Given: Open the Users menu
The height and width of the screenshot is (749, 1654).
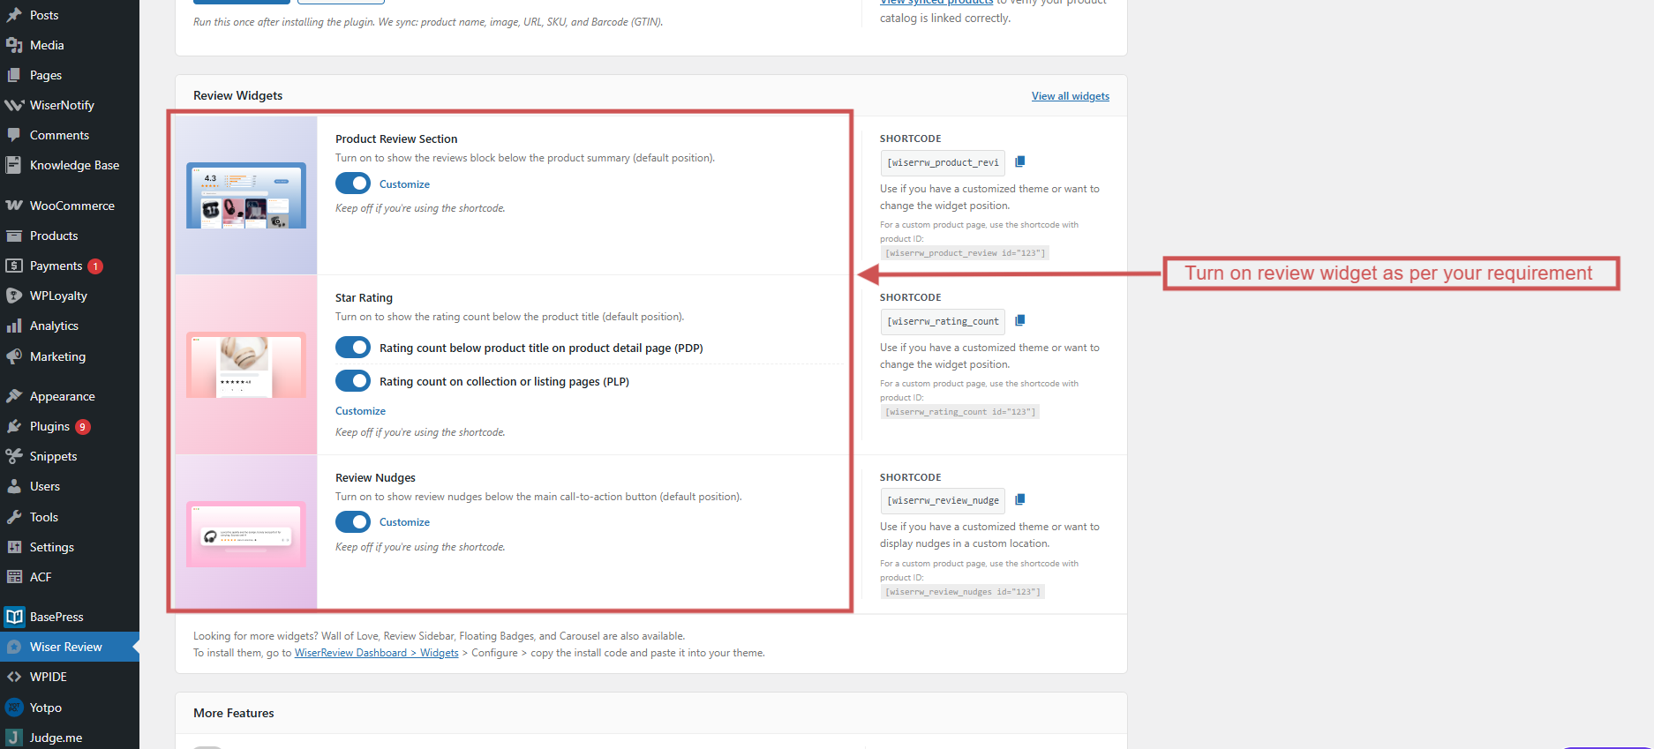Looking at the screenshot, I should 70,486.
